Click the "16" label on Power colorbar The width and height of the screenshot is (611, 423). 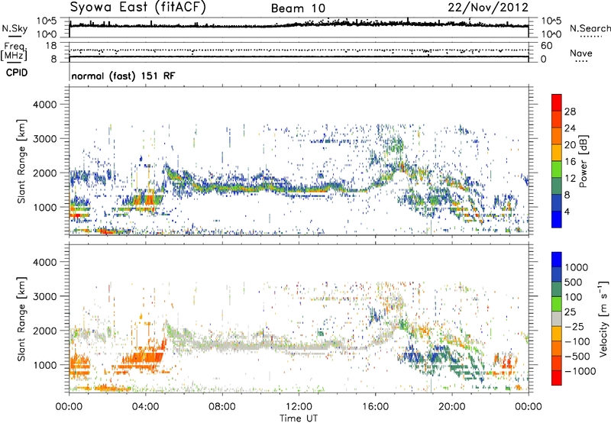pyautogui.click(x=570, y=162)
